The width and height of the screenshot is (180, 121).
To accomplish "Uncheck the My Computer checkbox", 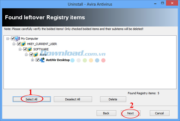I will point(13,38).
